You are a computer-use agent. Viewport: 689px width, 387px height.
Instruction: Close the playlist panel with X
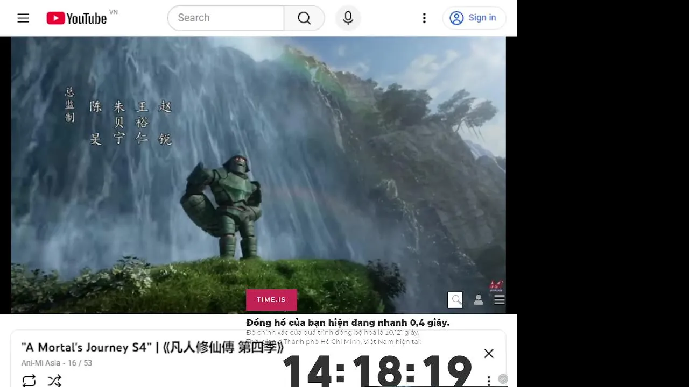click(x=489, y=353)
